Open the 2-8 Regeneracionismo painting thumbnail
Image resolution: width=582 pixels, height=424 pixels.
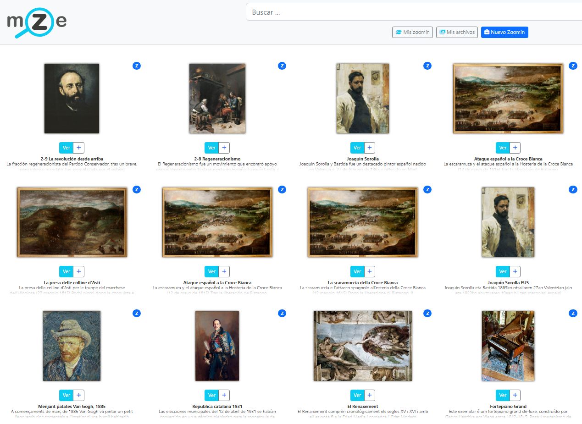click(x=217, y=99)
